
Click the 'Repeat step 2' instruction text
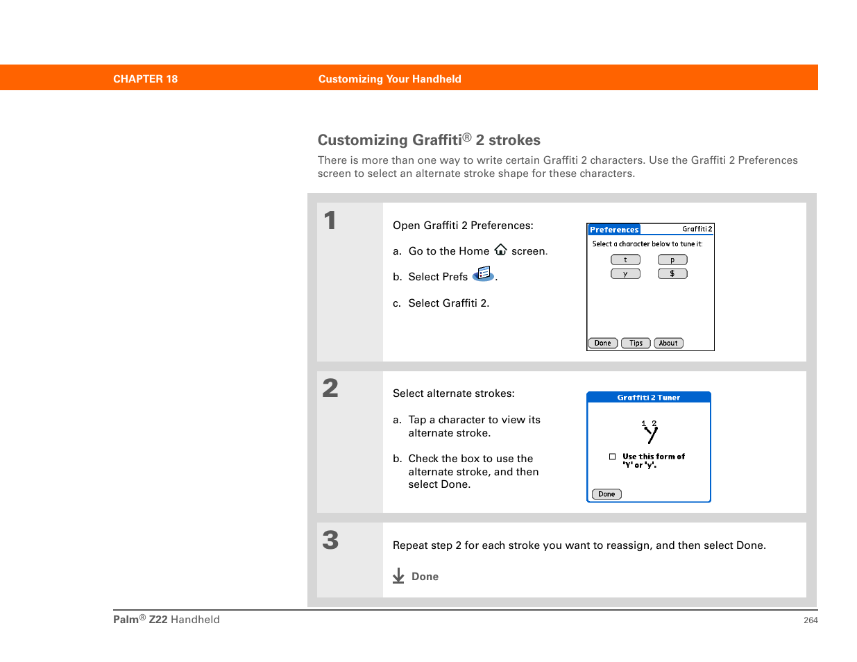tap(579, 545)
